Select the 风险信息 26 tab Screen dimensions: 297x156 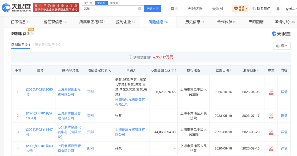(x=158, y=22)
